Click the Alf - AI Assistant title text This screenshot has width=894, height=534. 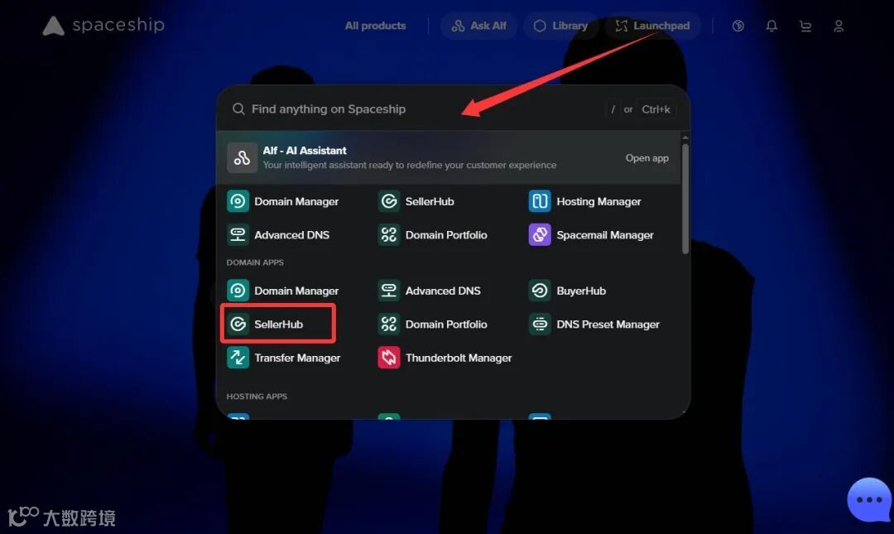tap(305, 151)
